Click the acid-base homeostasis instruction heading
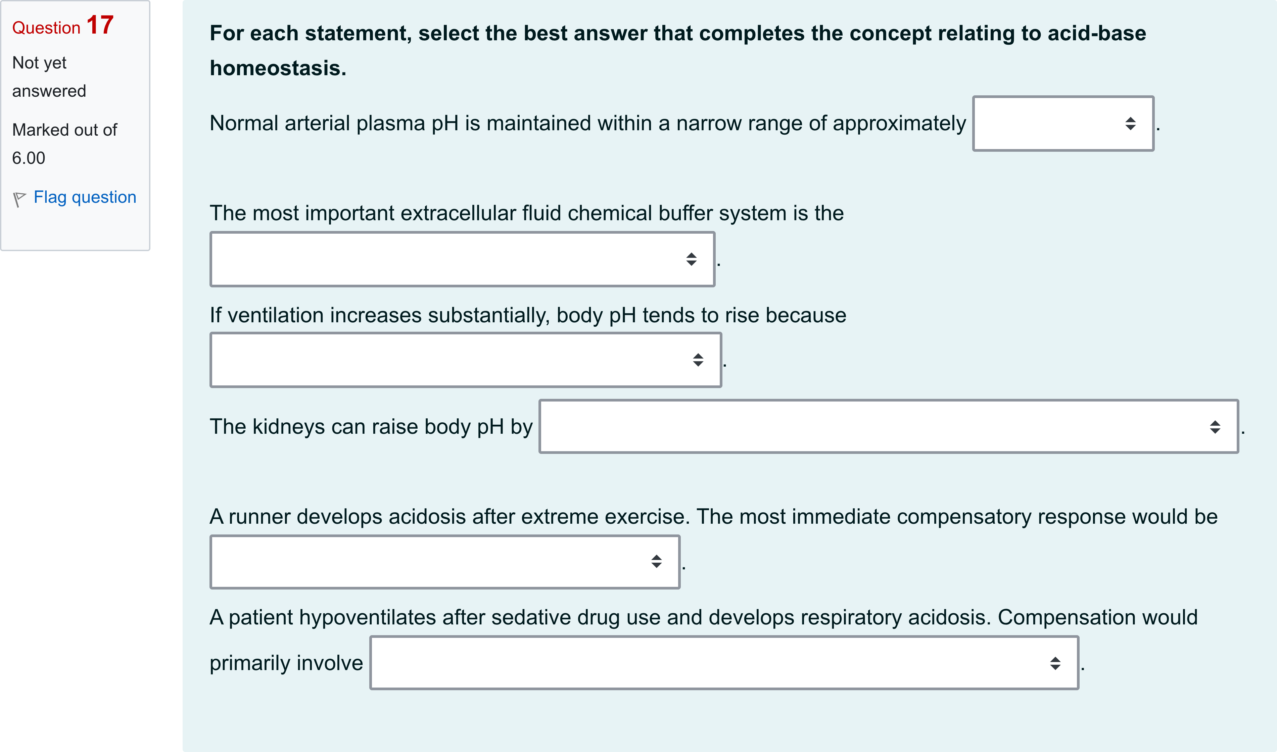 point(677,51)
